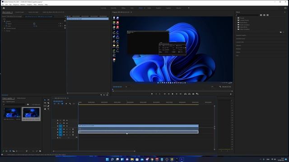This screenshot has height=162, width=289.
Task: Play the sequence in Program monitor
Action: pos(172,94)
